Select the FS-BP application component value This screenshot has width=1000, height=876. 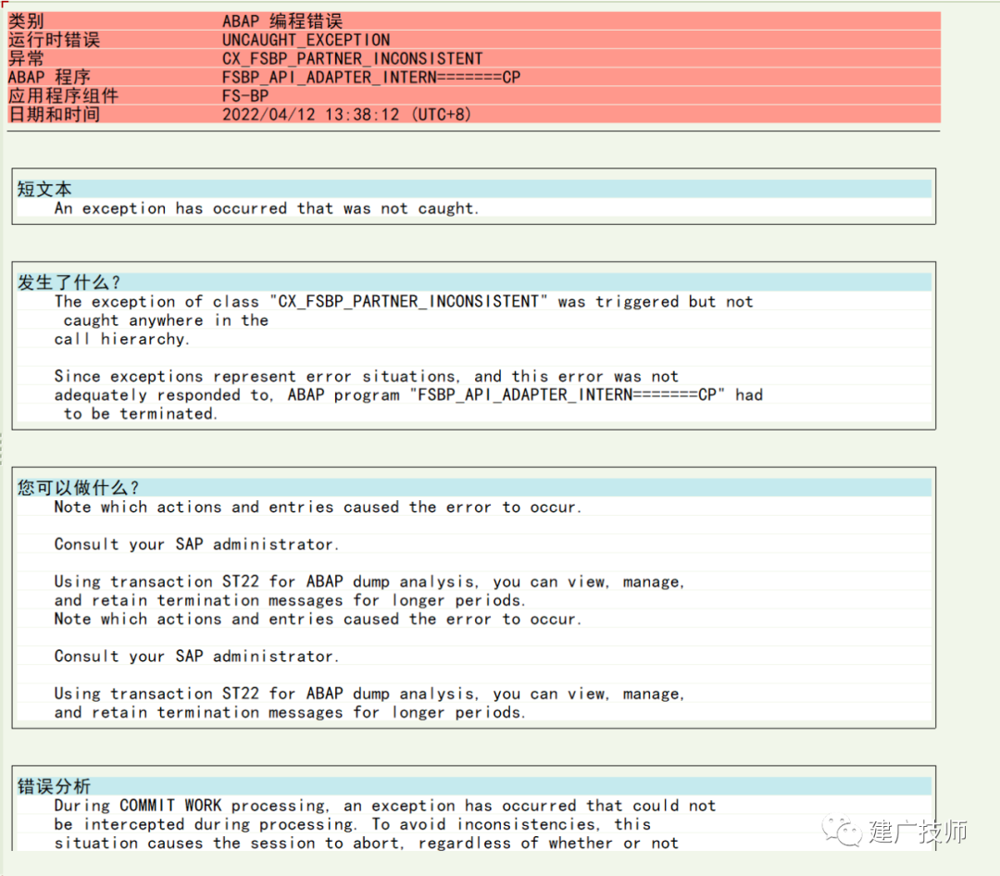point(245,95)
